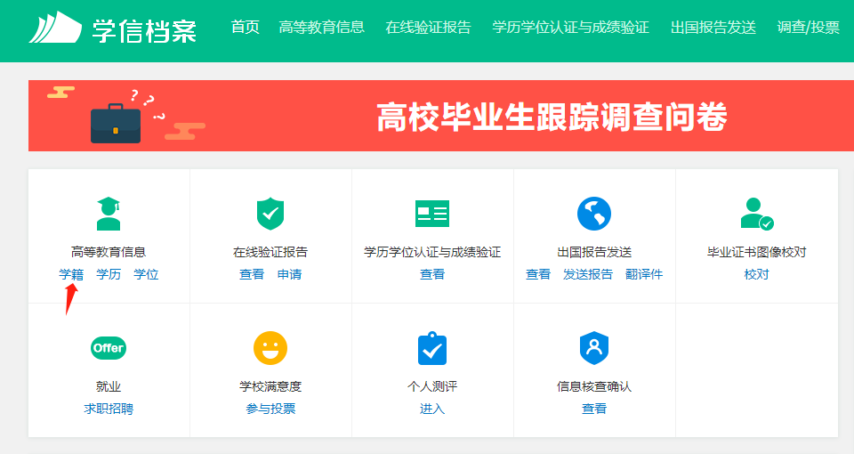The height and width of the screenshot is (454, 854).
Task: Click the 进入 link under 个人测评
Action: coord(432,409)
